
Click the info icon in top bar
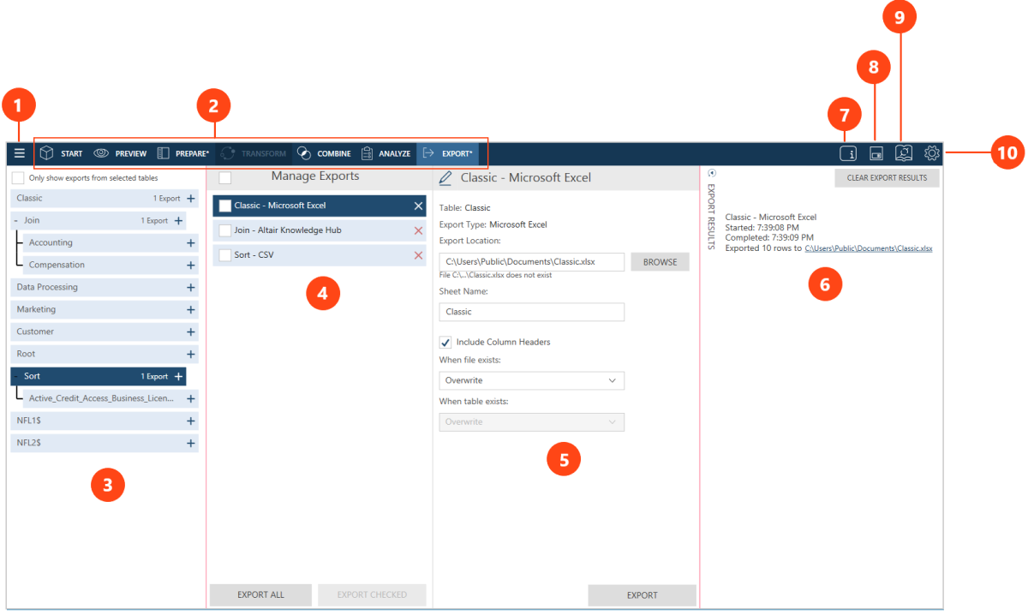click(847, 153)
